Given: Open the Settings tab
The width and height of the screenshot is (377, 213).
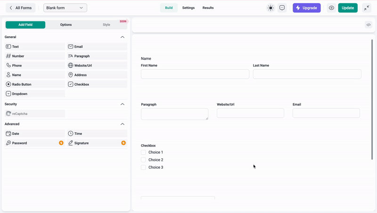Looking at the screenshot, I should (x=188, y=8).
